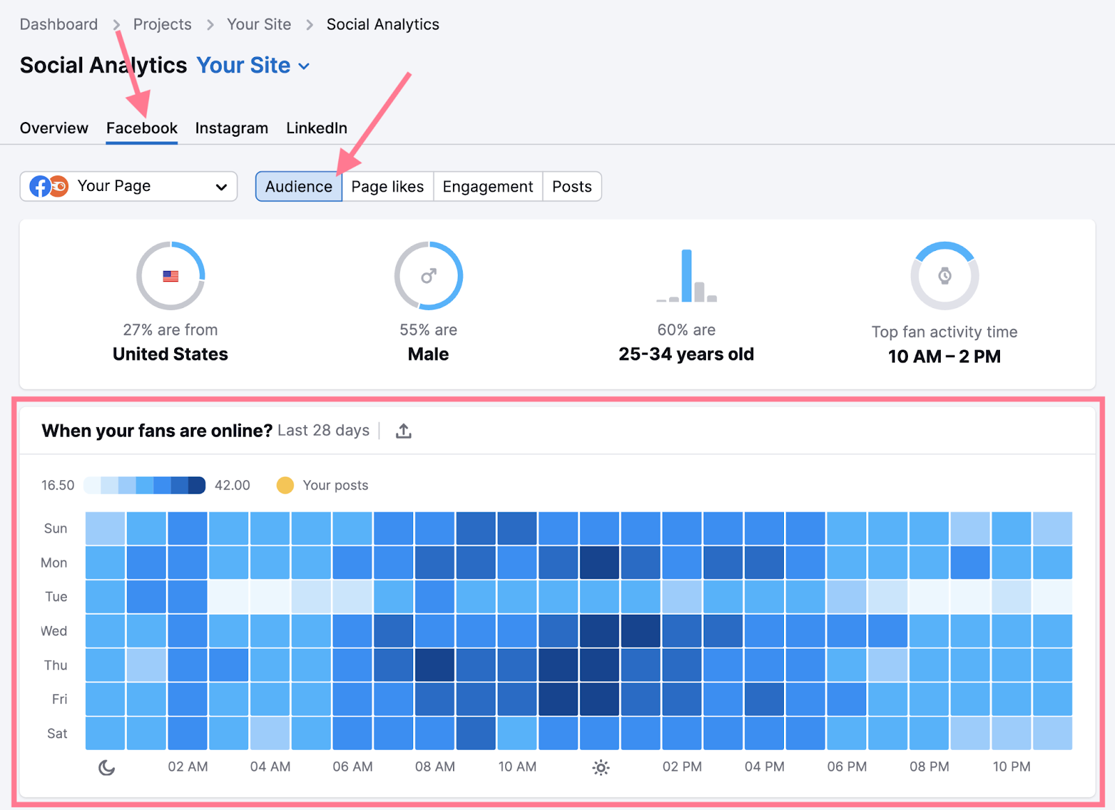Open the Your Page dropdown
Screen dimensions: 1115x810
click(129, 186)
